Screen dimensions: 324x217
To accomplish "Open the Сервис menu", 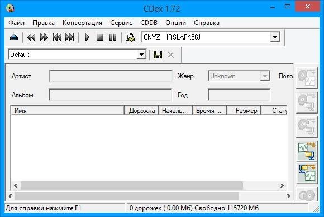I will pos(121,23).
